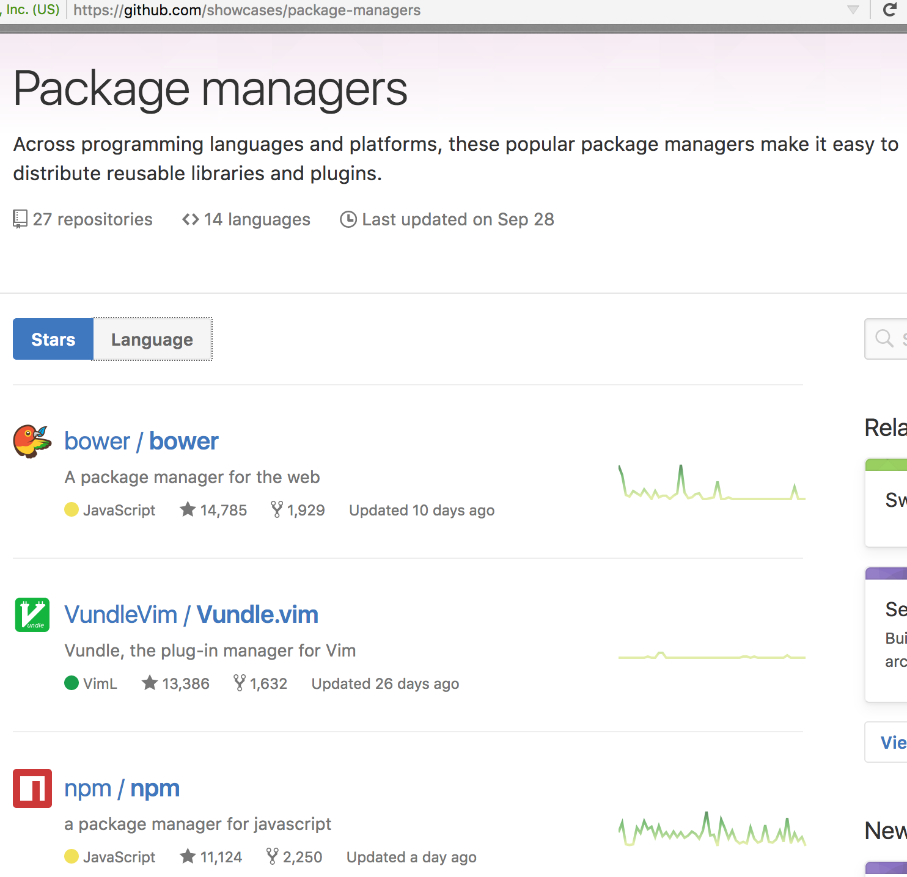This screenshot has height=877, width=907.
Task: Click Vundle.vim star count 13,386
Action: click(186, 683)
